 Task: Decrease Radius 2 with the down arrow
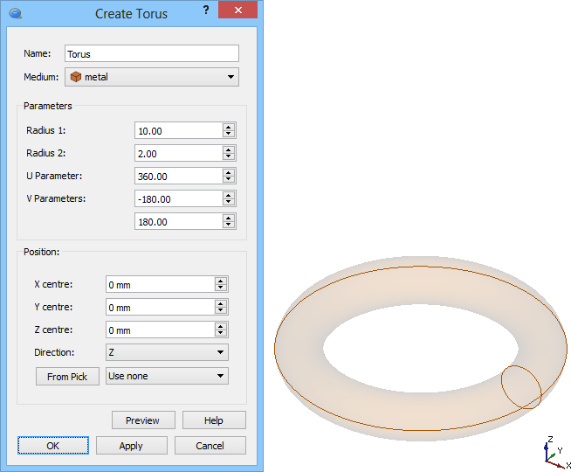(x=229, y=156)
